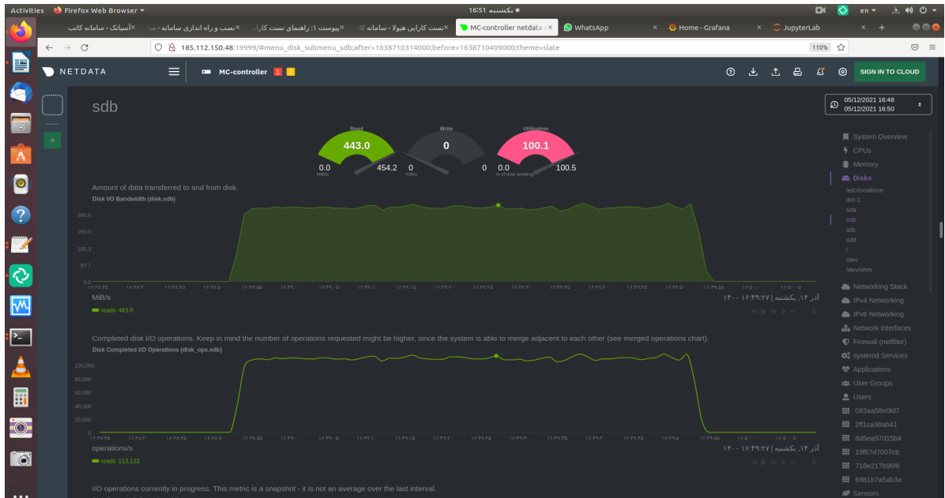Open the en keyboard language indicator
The height and width of the screenshot is (498, 945).
tap(868, 10)
